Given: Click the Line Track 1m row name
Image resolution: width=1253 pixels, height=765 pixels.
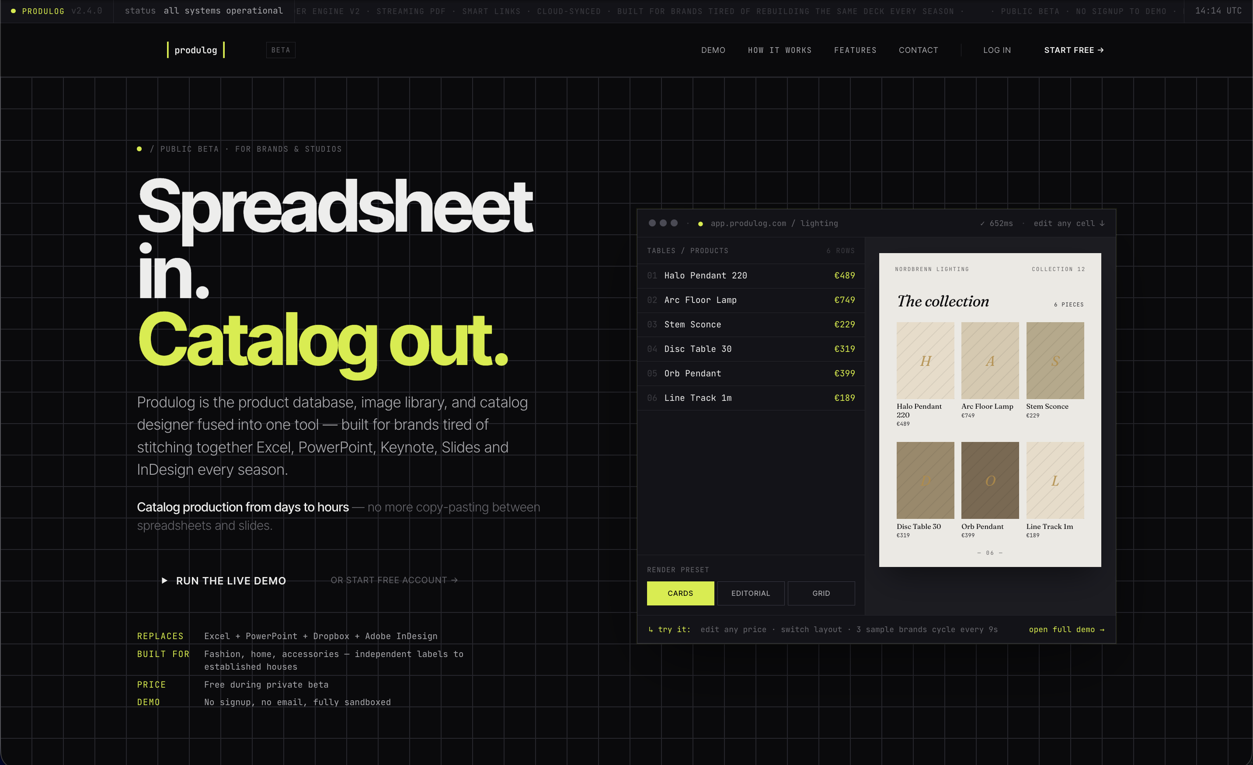Looking at the screenshot, I should pos(698,397).
